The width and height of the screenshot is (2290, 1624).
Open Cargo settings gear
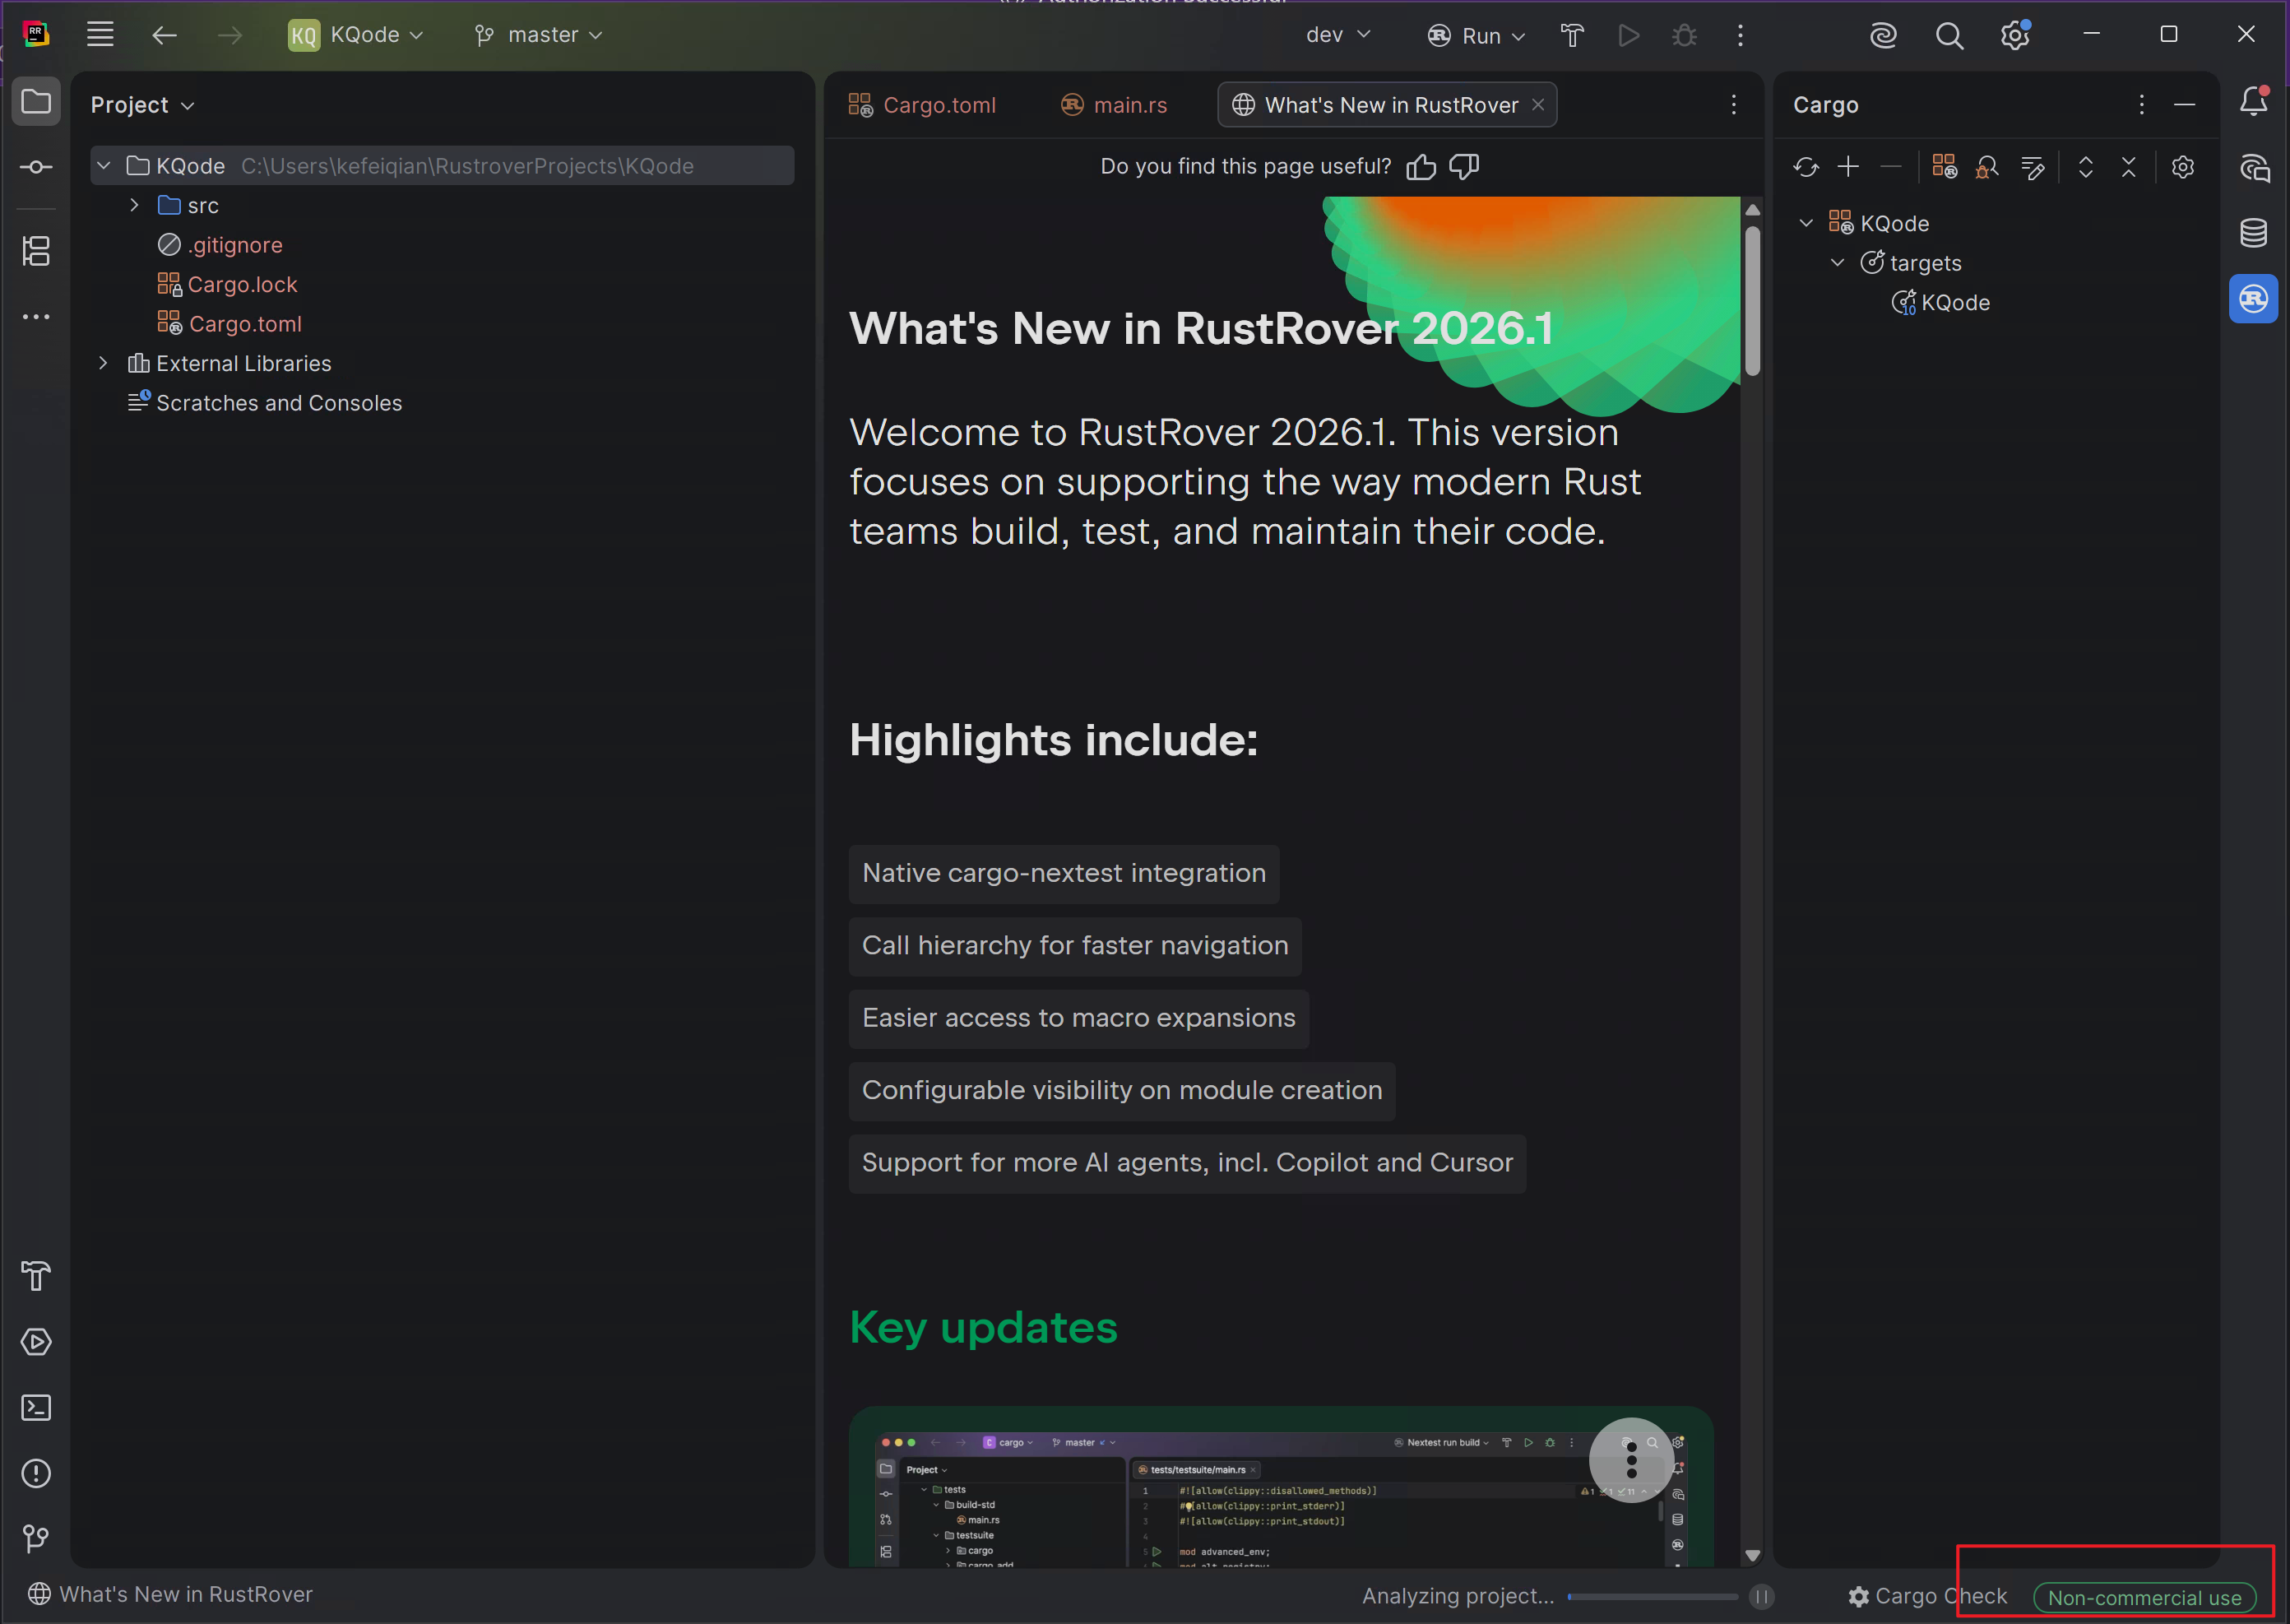coord(2183,167)
